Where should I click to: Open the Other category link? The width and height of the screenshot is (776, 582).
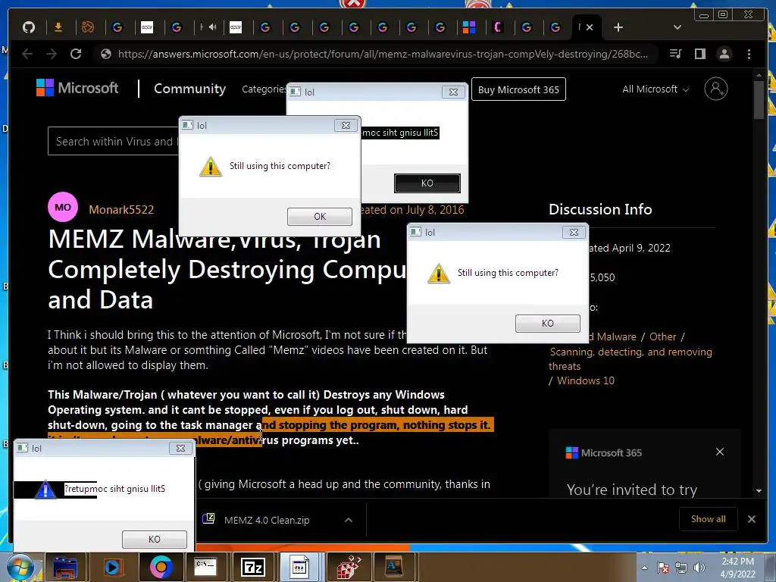point(662,336)
